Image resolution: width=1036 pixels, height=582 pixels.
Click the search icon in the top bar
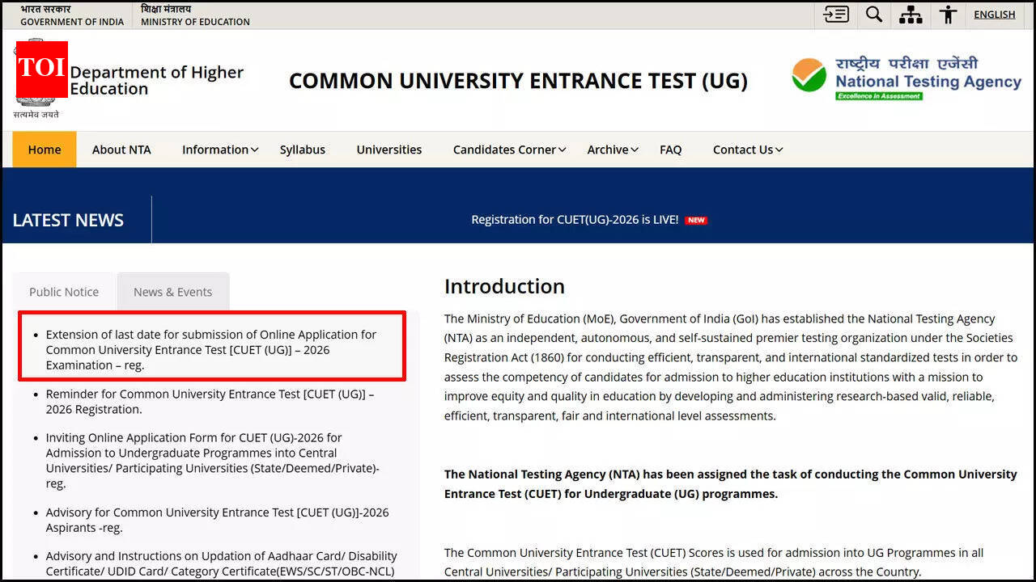(874, 15)
